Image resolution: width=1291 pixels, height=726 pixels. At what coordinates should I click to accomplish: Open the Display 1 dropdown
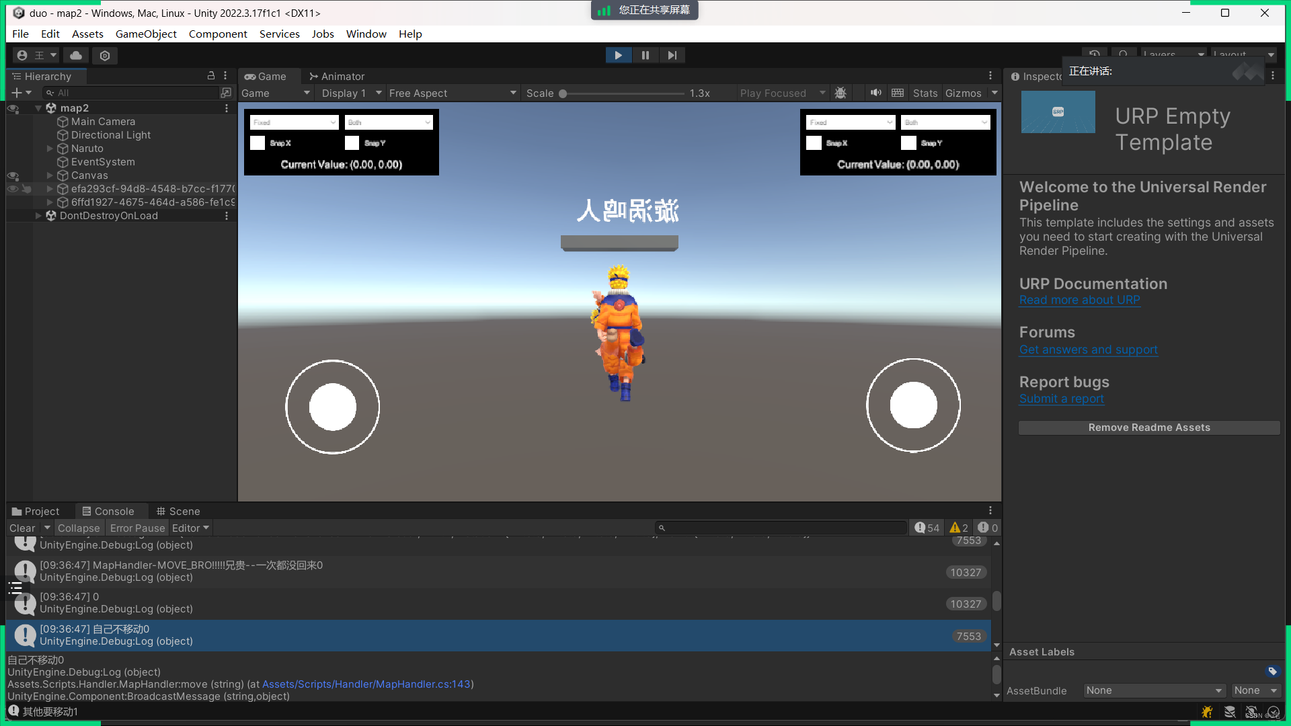coord(351,93)
